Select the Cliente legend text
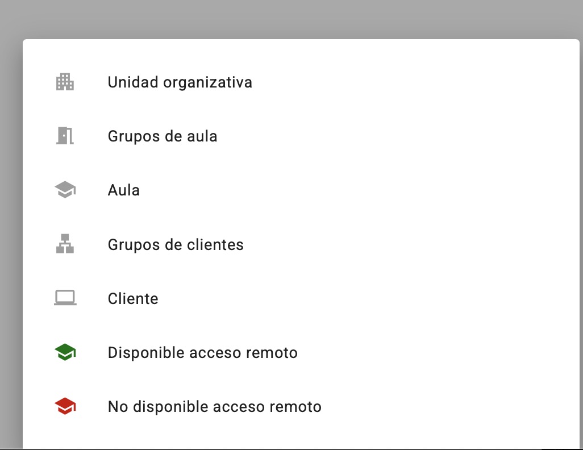Image resolution: width=583 pixels, height=450 pixels. click(133, 299)
